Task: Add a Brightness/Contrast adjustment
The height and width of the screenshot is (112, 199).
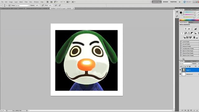Action: [186, 29]
